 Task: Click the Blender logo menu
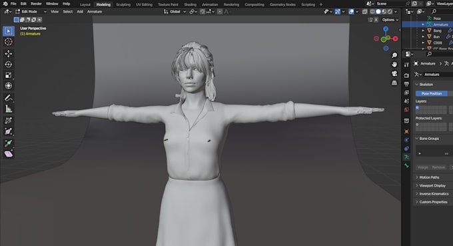5,4
